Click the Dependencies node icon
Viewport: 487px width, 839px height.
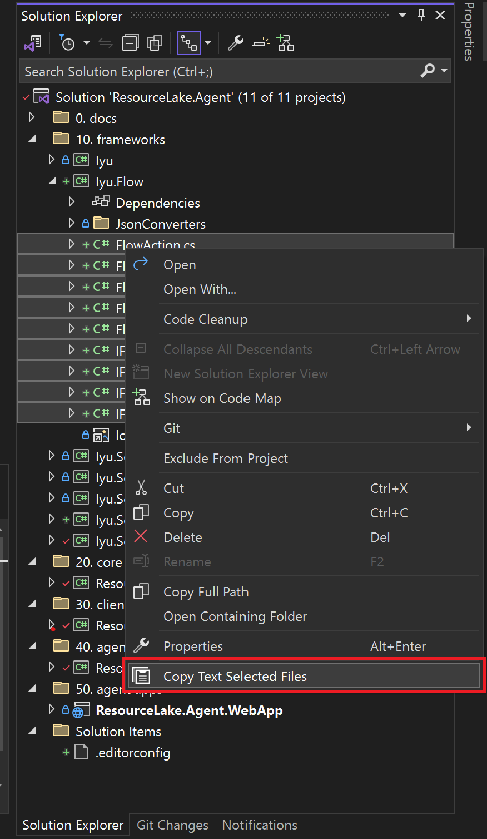click(101, 202)
